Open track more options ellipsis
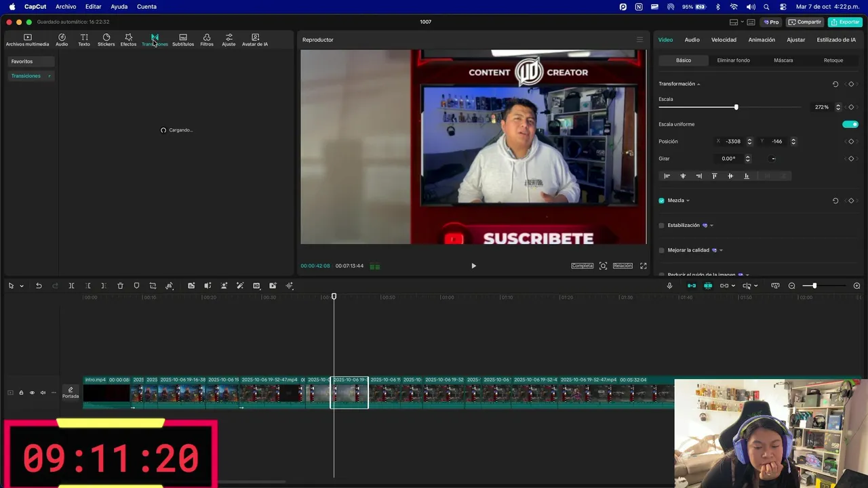Screen dimensions: 868x488 click(54, 392)
